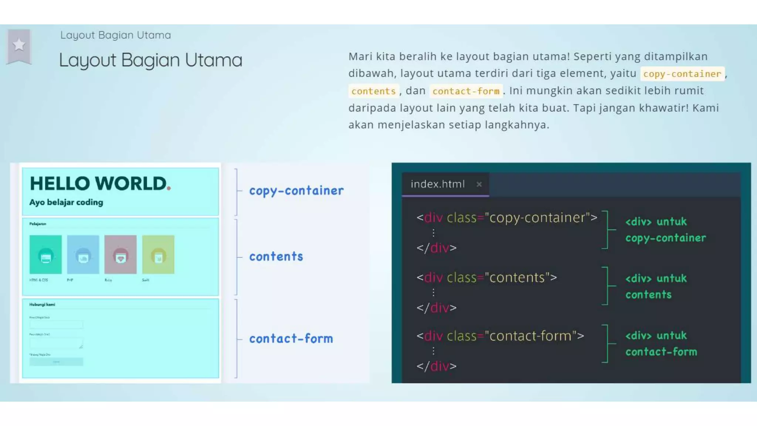Click the blue contact-form diagram label
This screenshot has height=426, width=757.
[291, 339]
